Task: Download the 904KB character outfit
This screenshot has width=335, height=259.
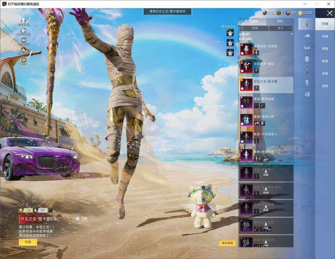Action: [266, 208]
